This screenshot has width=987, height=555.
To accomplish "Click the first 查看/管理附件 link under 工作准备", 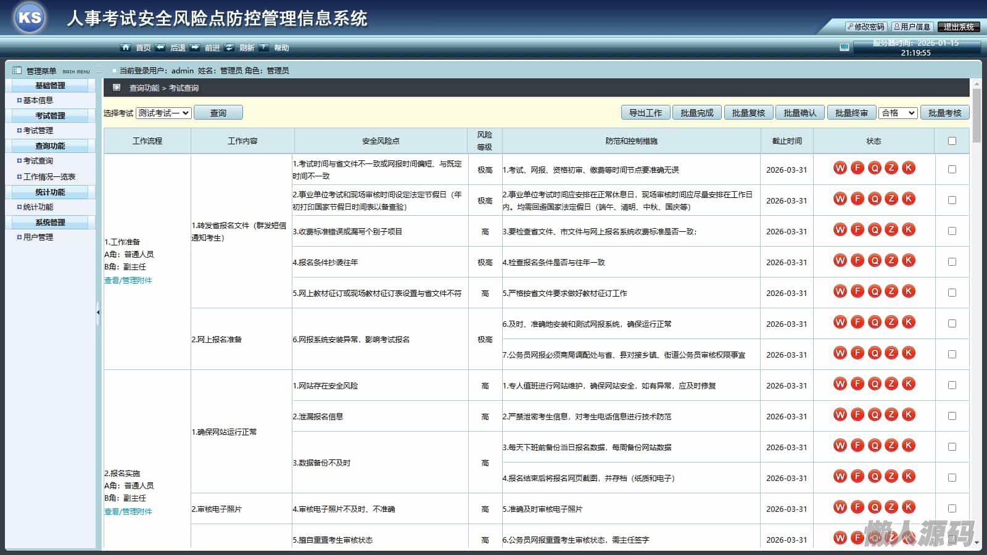I will (x=128, y=281).
